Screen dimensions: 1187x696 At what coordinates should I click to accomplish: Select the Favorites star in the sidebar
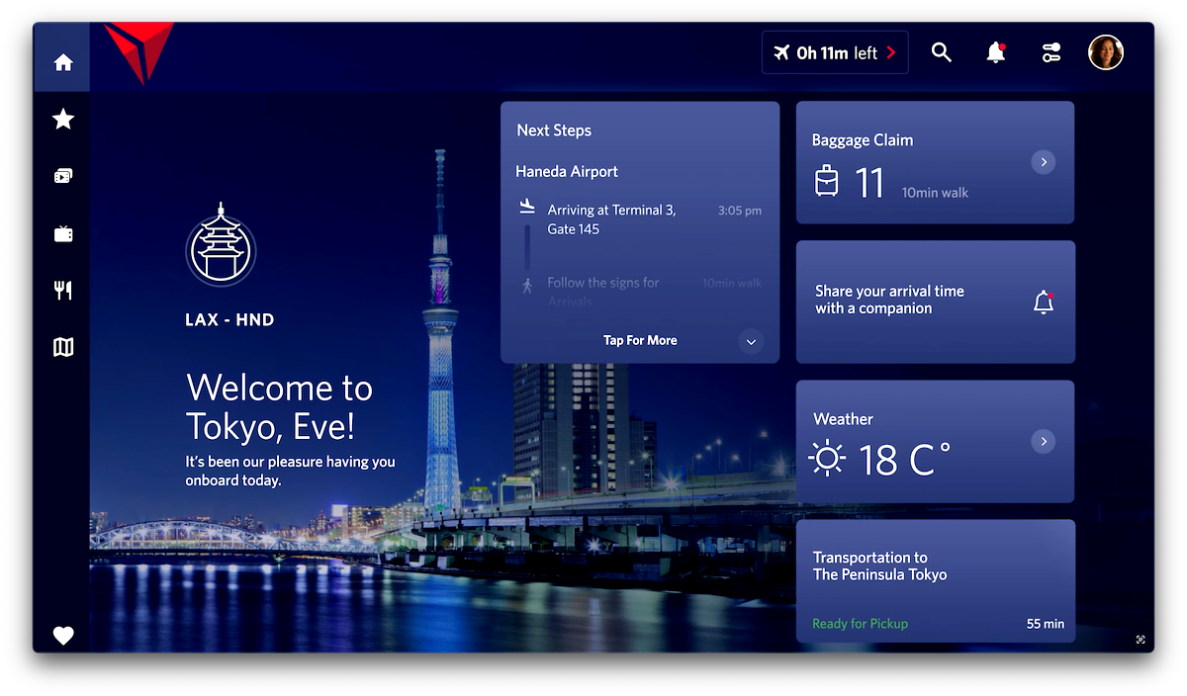[62, 118]
